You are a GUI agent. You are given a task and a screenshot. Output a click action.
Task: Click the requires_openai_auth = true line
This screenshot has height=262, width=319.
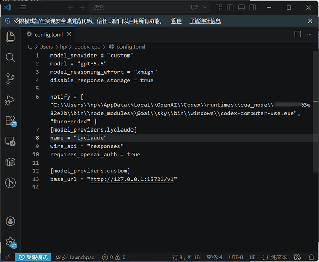pyautogui.click(x=95, y=154)
